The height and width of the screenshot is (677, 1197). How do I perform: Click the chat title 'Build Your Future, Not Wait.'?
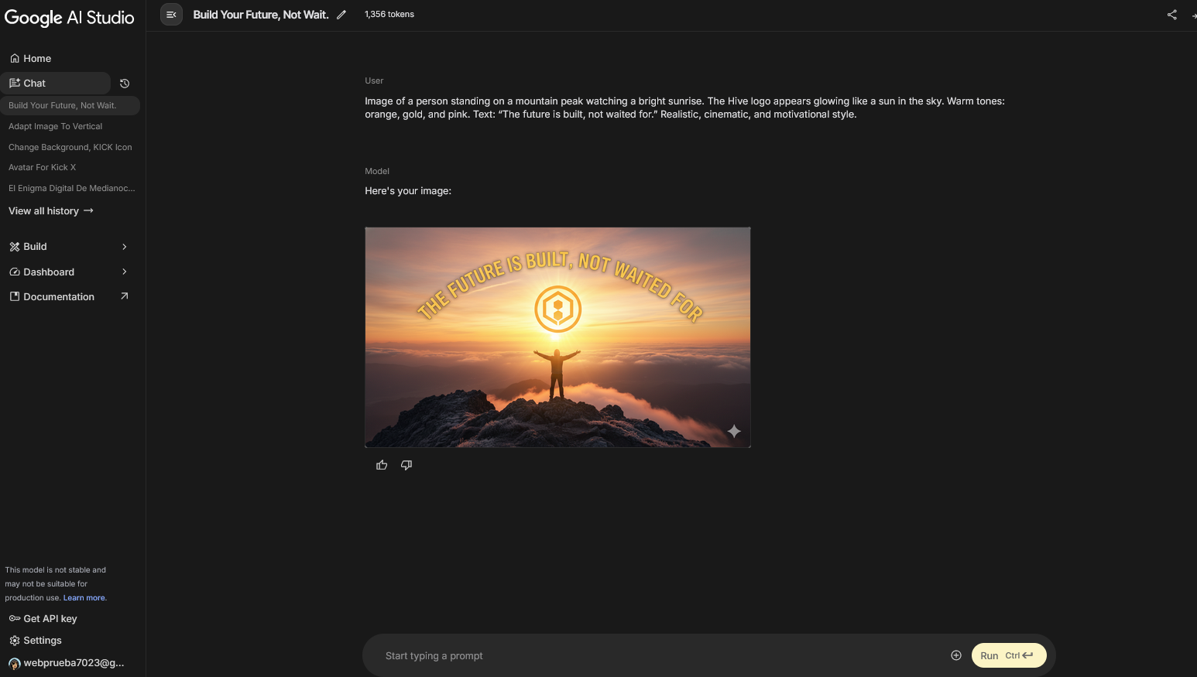click(261, 15)
